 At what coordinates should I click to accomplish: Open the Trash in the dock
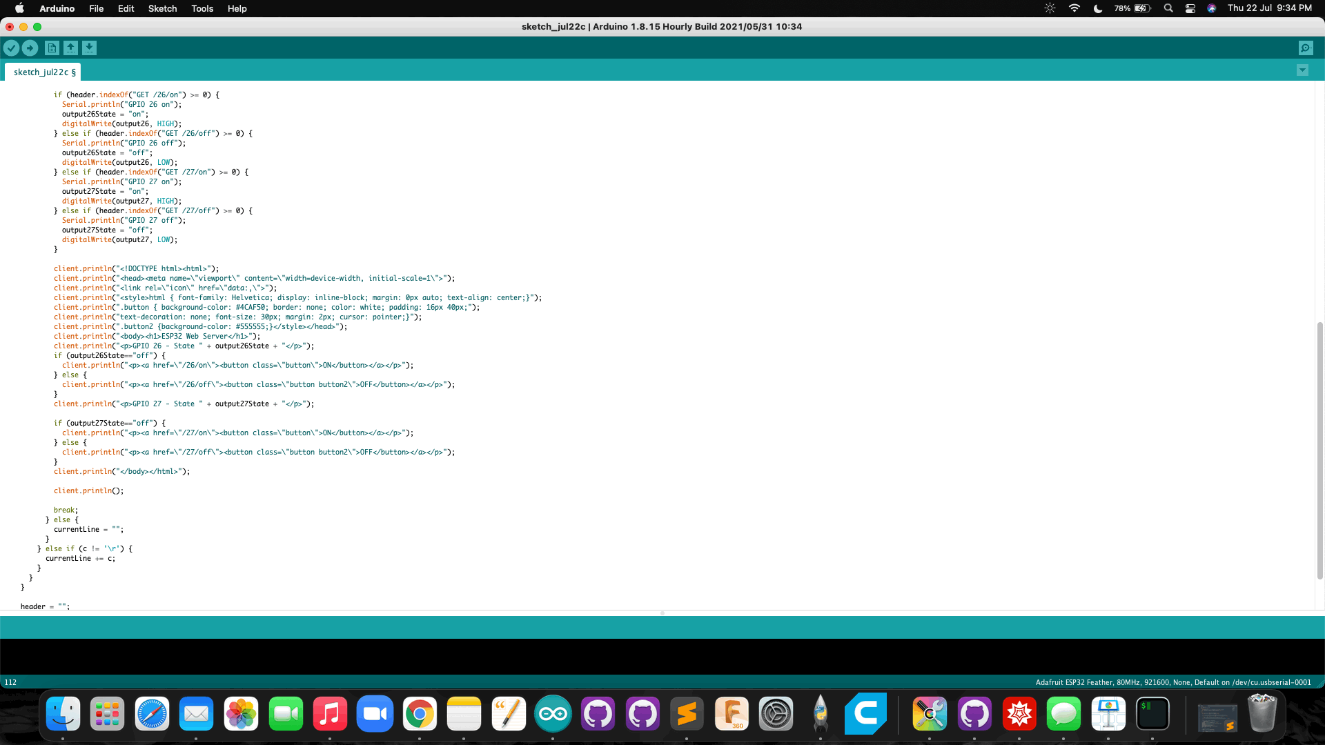[x=1262, y=713]
